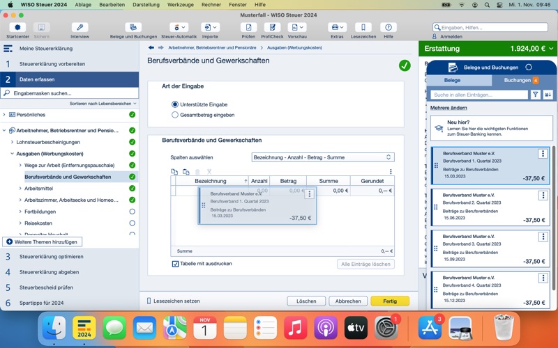This screenshot has width=558, height=348.
Task: Click the paste row icon above table
Action: tap(186, 172)
